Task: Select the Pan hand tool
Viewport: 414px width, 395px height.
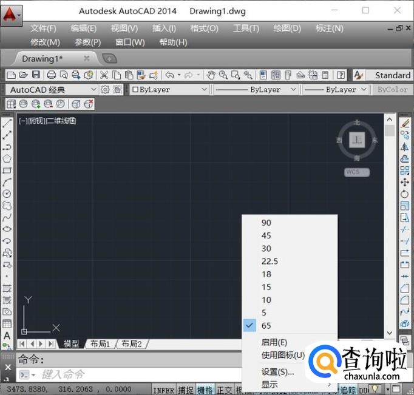Action: coord(211,75)
